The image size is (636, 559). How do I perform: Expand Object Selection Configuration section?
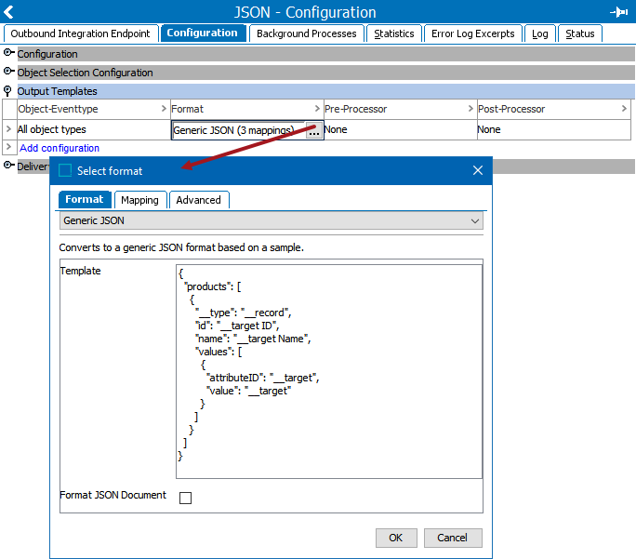[x=9, y=73]
